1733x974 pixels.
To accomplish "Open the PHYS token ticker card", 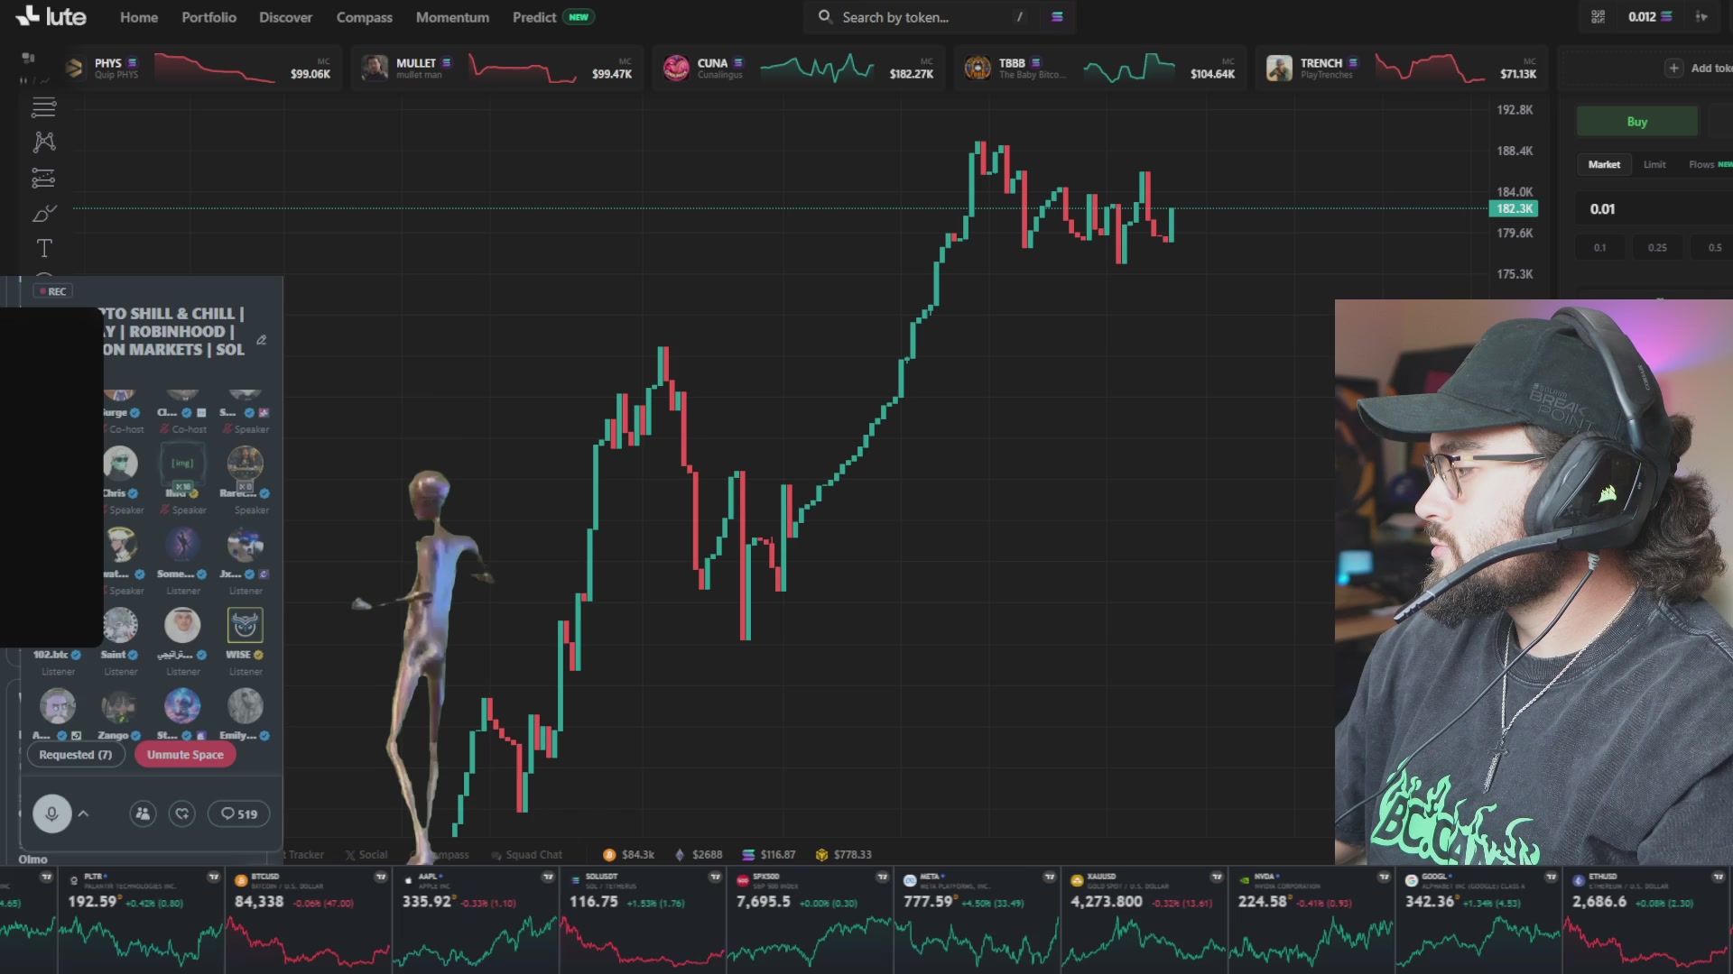I will [199, 69].
